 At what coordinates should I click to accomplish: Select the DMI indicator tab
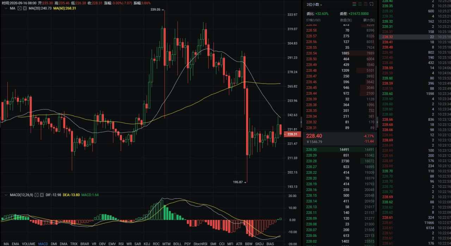pyautogui.click(x=54, y=244)
